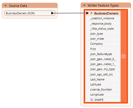This screenshot has width=133, height=108.
Task: Select the json_type attribute
Action: [x=103, y=34]
